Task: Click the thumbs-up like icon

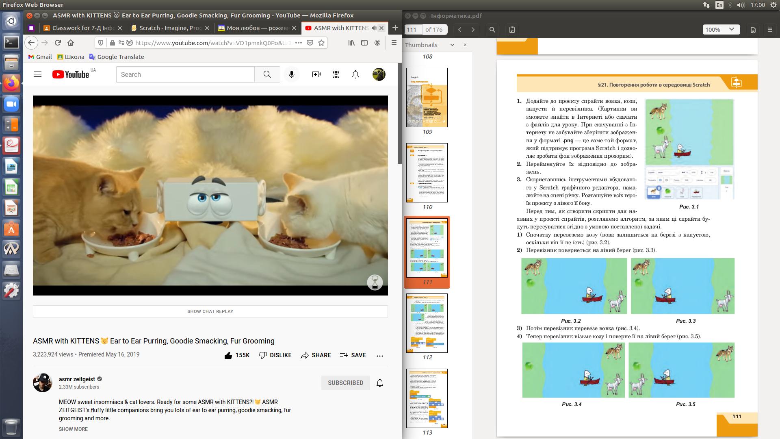Action: (x=228, y=355)
